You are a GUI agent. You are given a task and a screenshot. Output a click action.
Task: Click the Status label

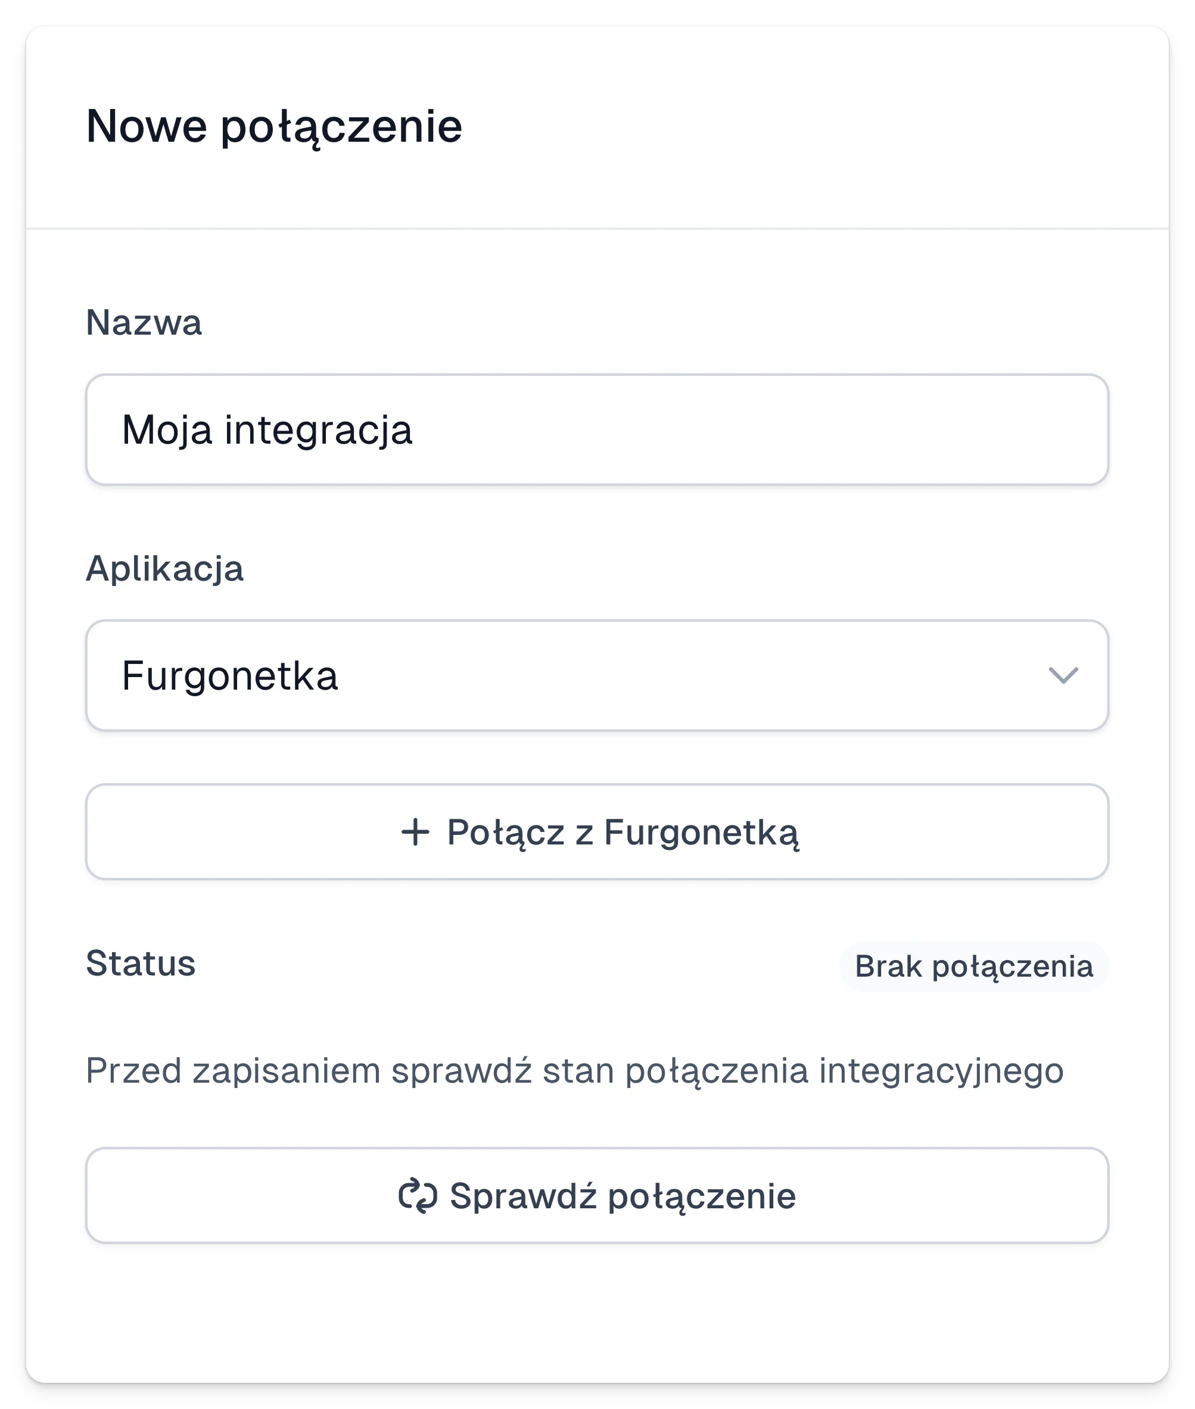point(141,964)
